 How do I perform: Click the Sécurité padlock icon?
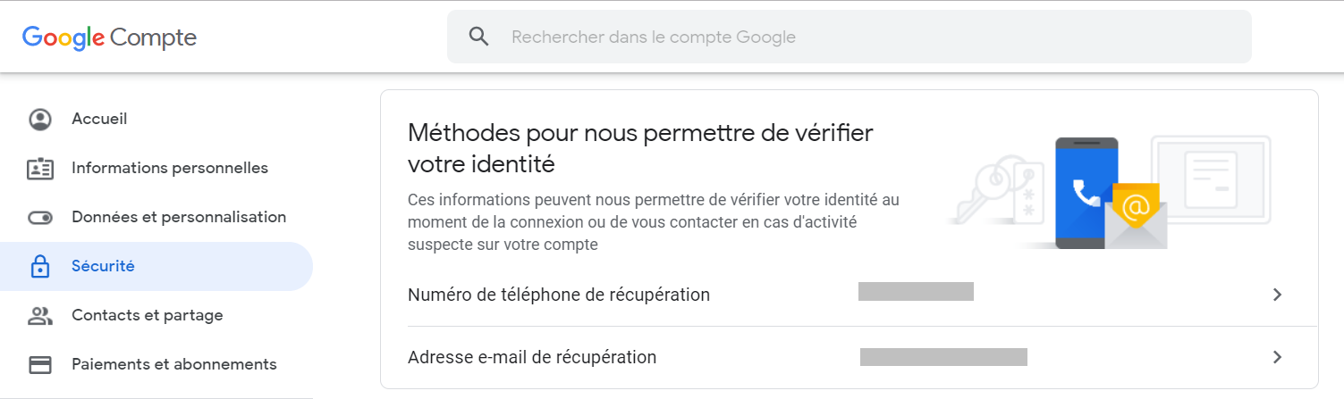pos(40,266)
